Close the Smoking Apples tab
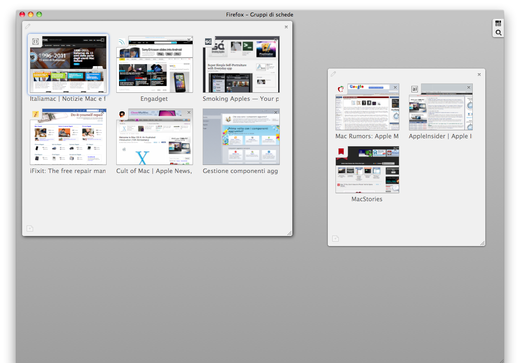This screenshot has height=363, width=520. [276, 40]
